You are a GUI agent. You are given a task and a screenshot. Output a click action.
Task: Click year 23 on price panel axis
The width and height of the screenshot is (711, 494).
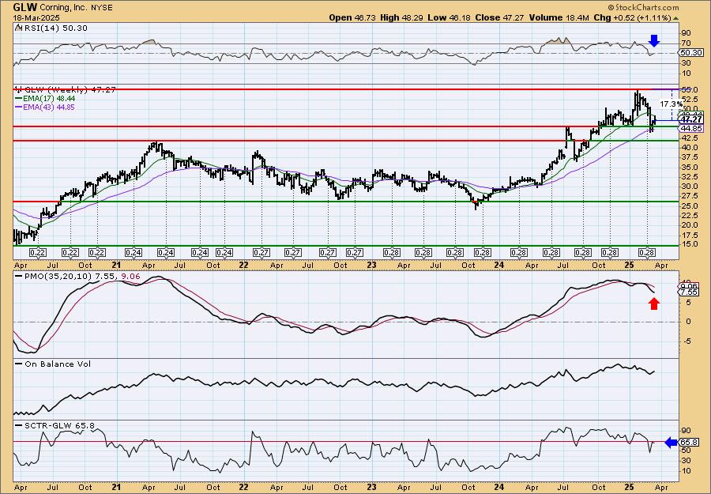371,265
